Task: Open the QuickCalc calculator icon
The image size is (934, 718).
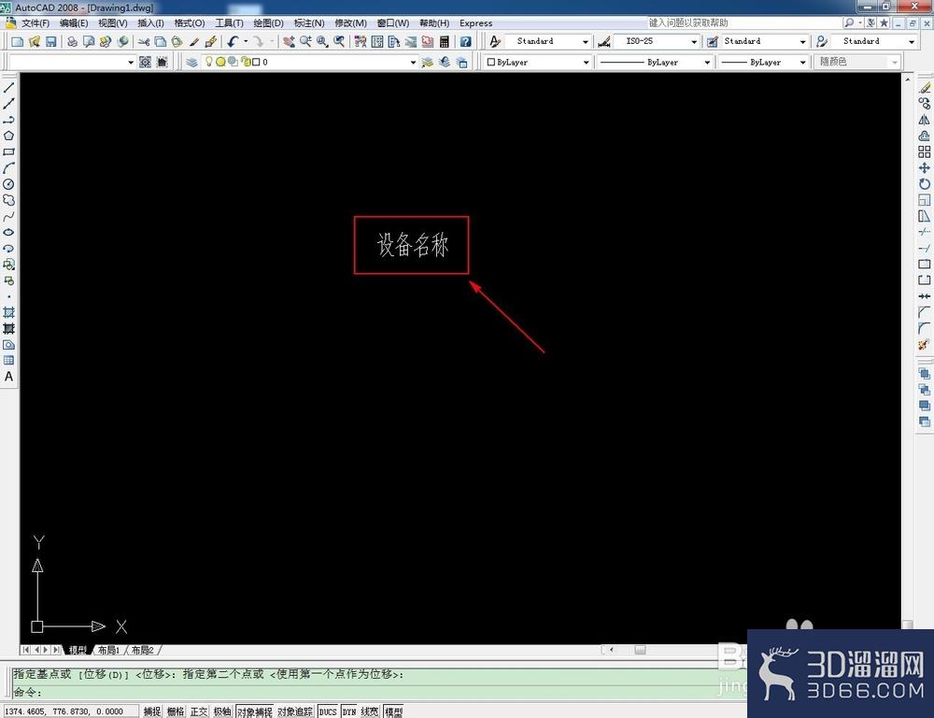Action: (445, 41)
